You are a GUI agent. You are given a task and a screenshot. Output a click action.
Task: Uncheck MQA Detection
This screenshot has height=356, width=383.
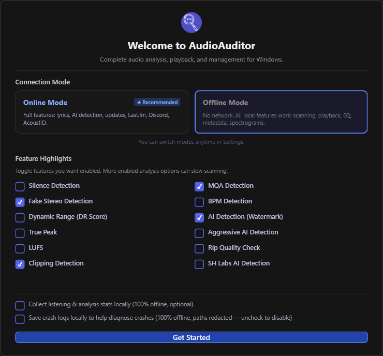pyautogui.click(x=199, y=187)
